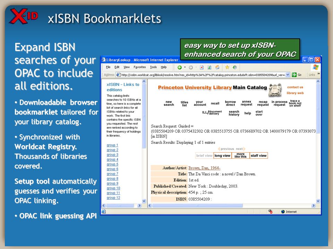Select the more like this tab

240,156
